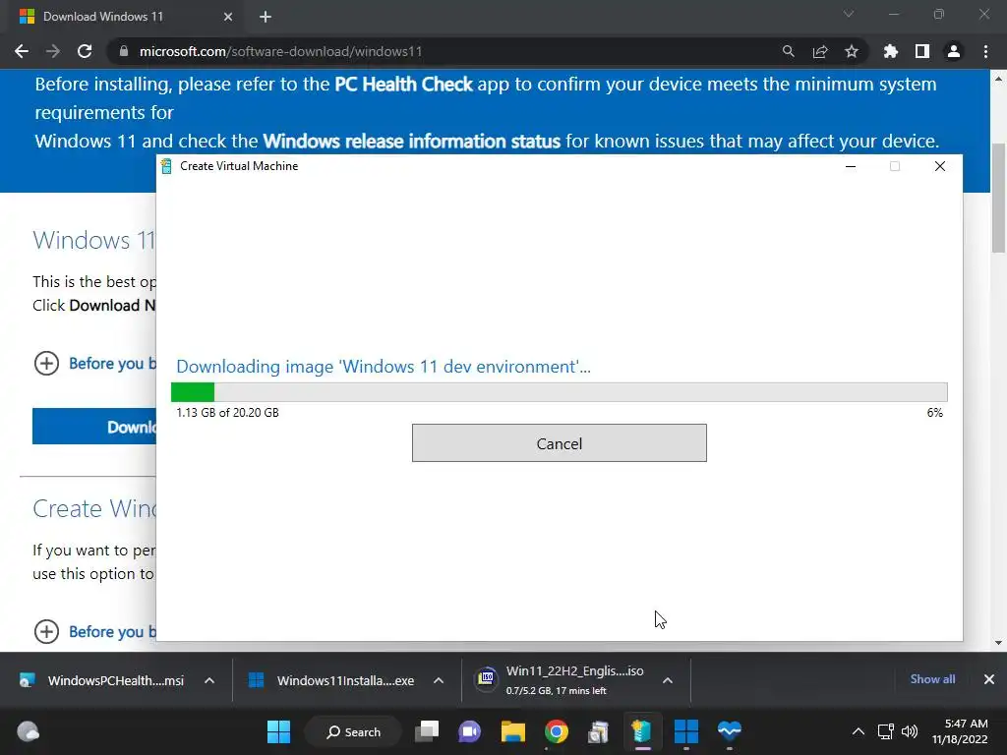1007x755 pixels.
Task: Expand options for WindowsPCHealth msi download
Action: pos(209,680)
